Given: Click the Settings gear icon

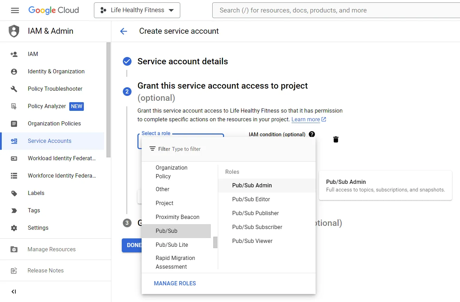Looking at the screenshot, I should (x=14, y=228).
